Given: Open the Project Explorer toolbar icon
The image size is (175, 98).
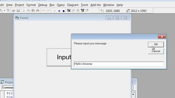Looking at the screenshot, I should [69, 11].
